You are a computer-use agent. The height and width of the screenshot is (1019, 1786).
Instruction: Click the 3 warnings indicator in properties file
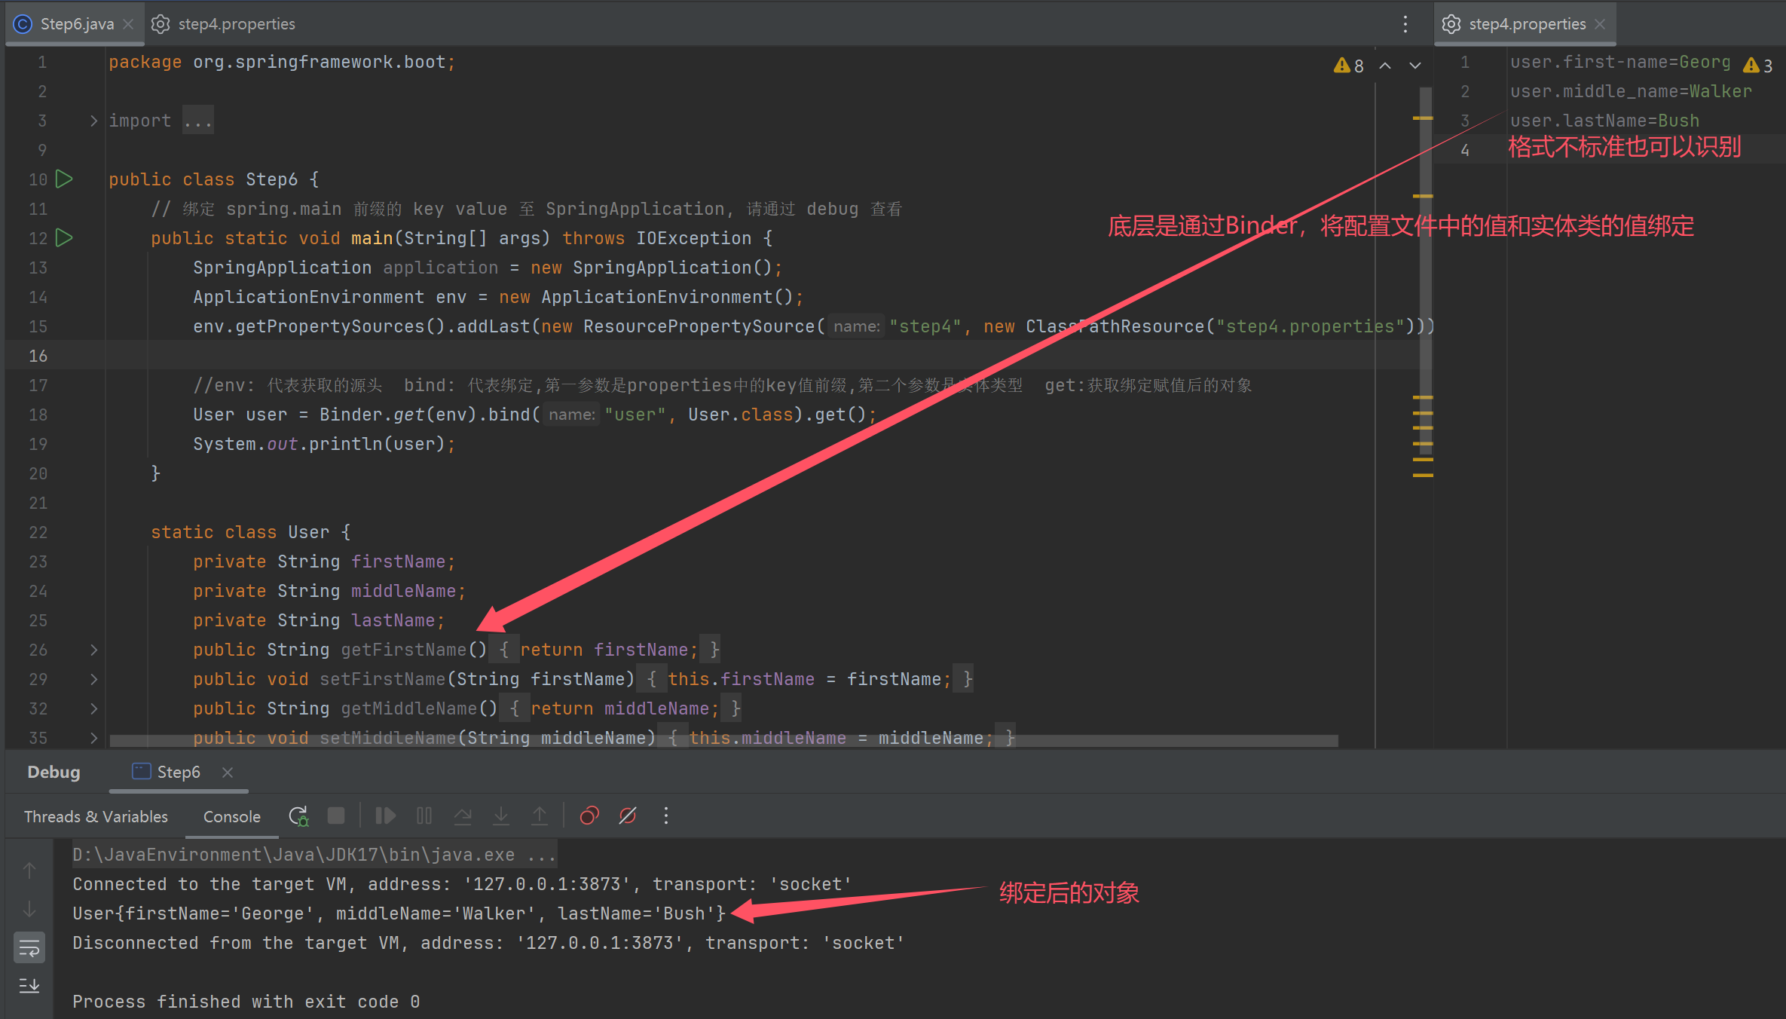pyautogui.click(x=1757, y=66)
